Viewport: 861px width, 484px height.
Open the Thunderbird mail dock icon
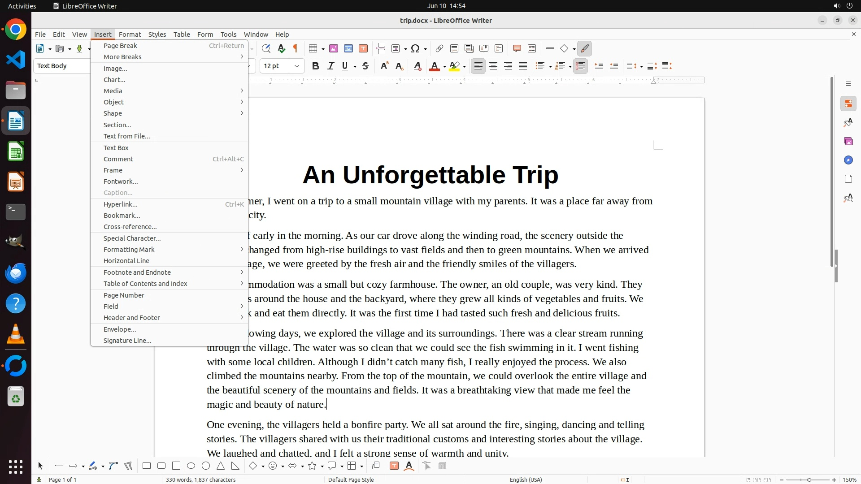pyautogui.click(x=16, y=273)
